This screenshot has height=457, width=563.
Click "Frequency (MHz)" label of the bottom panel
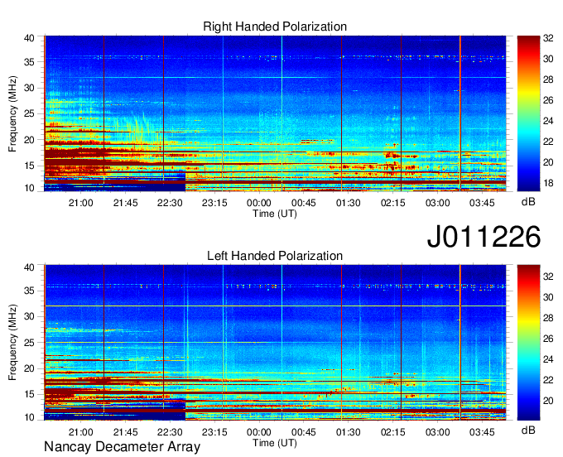tap(12, 343)
